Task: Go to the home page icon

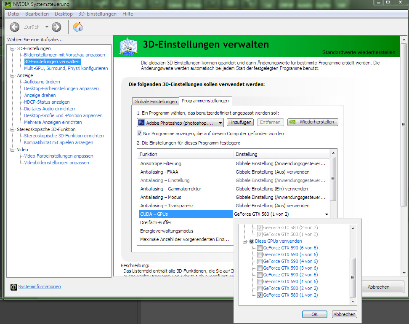Action: pyautogui.click(x=78, y=27)
